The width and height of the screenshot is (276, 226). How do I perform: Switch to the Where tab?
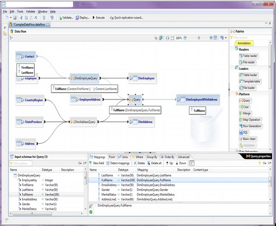coord(138,157)
